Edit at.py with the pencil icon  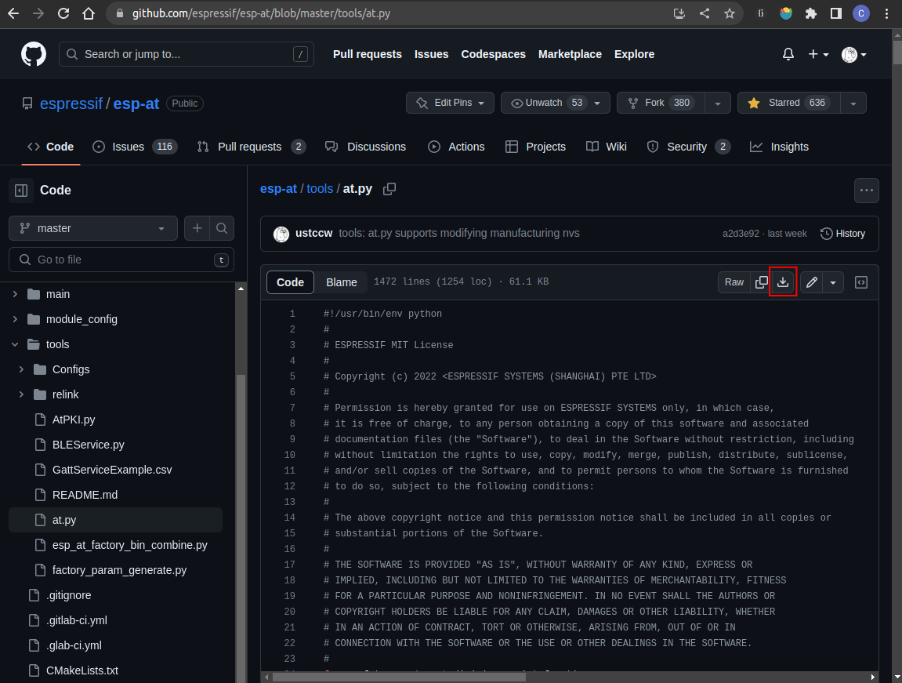tap(811, 282)
